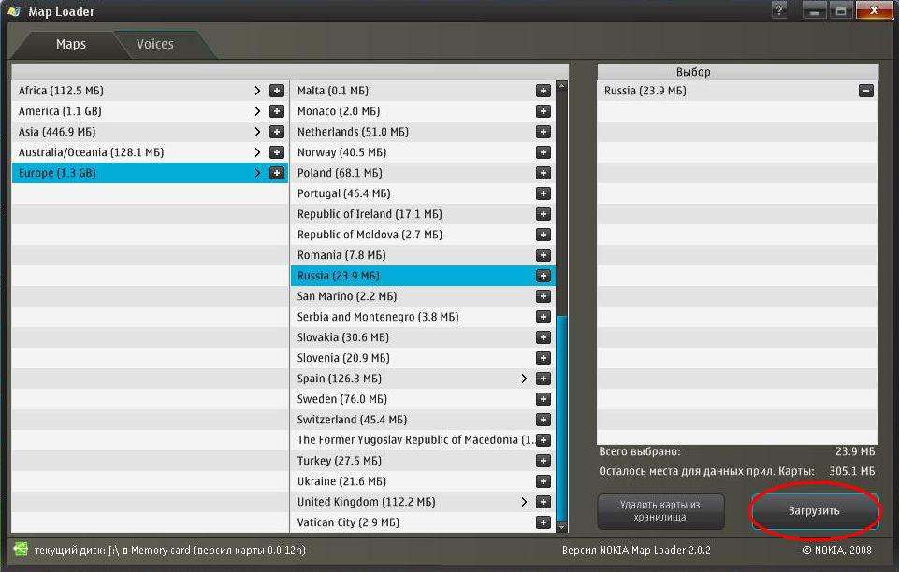Viewport: 899px width, 572px height.
Task: Click the help question mark icon
Action: tap(779, 11)
